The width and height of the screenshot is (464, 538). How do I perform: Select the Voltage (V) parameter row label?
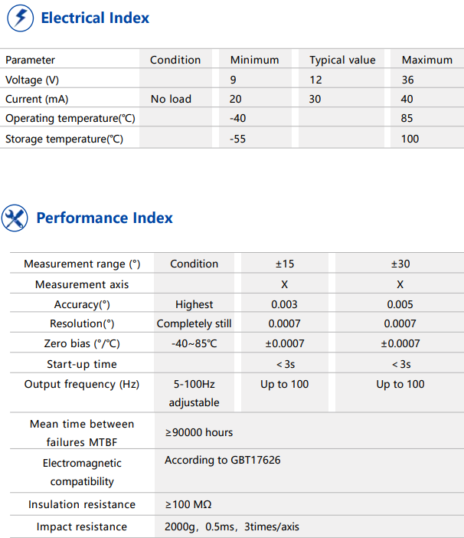pos(32,80)
